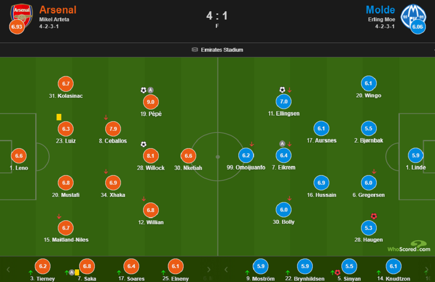Open the Molde team name link

point(380,10)
